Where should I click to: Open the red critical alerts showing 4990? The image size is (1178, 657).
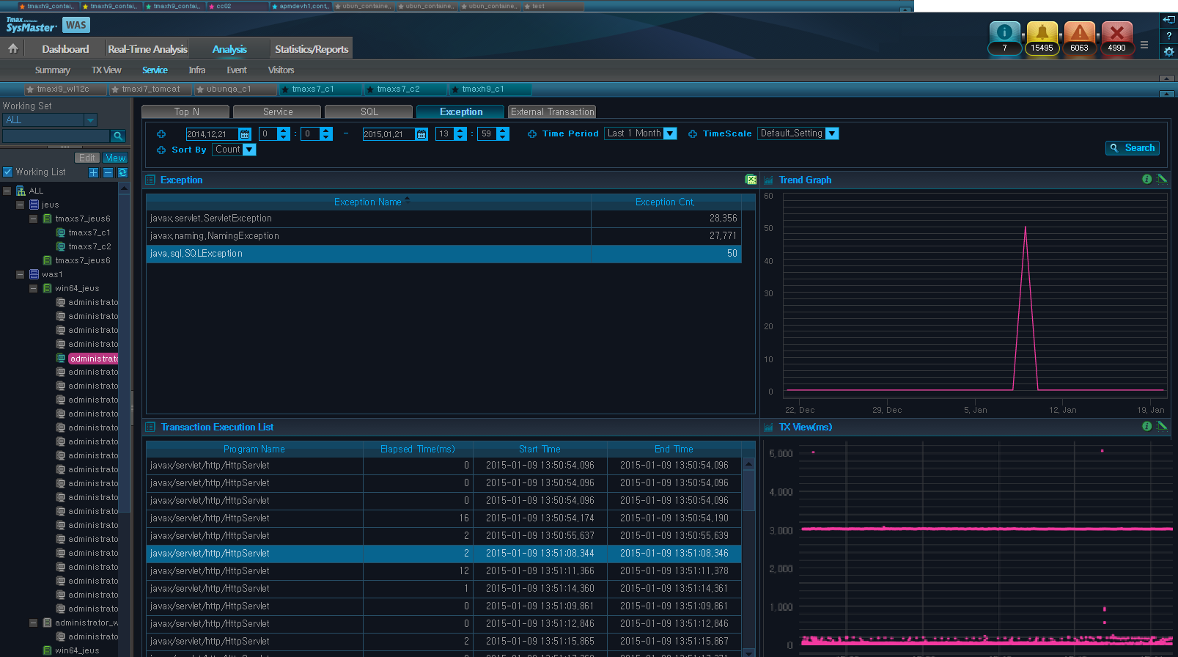(x=1116, y=38)
